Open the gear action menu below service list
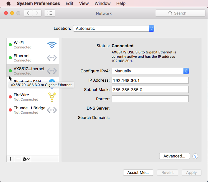 click(x=26, y=159)
